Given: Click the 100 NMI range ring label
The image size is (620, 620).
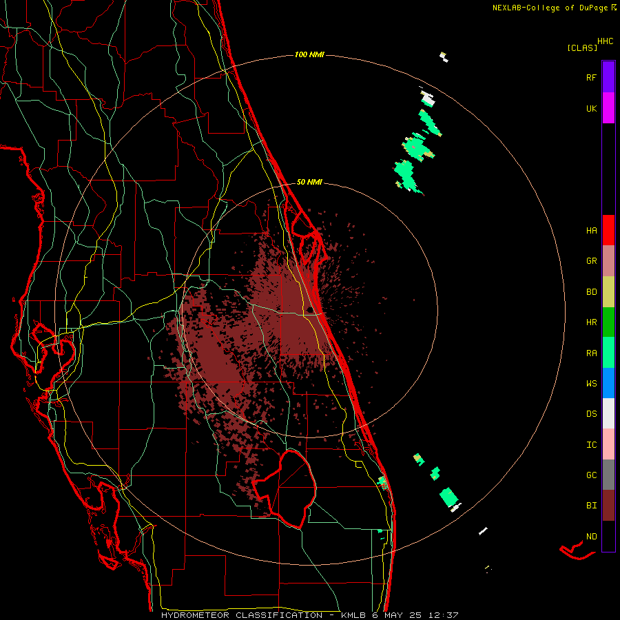Looking at the screenshot, I should tap(309, 54).
